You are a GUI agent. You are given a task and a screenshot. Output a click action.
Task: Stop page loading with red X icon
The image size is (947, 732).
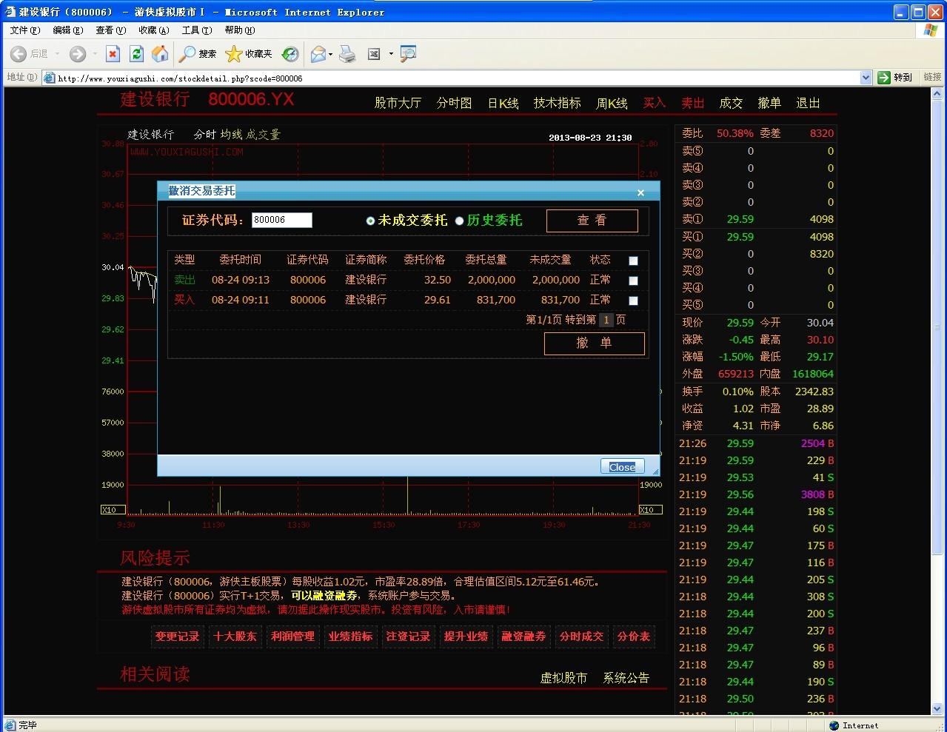click(x=113, y=54)
